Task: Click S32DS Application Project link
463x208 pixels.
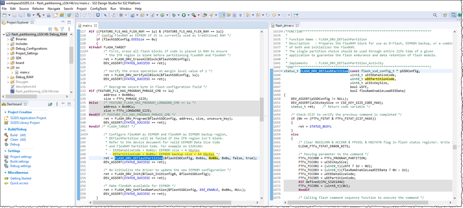Action: coord(28,118)
